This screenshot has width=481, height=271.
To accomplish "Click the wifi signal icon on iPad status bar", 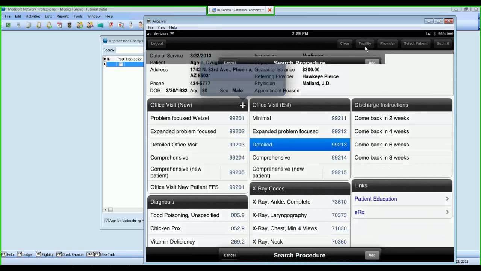I will pos(172,33).
